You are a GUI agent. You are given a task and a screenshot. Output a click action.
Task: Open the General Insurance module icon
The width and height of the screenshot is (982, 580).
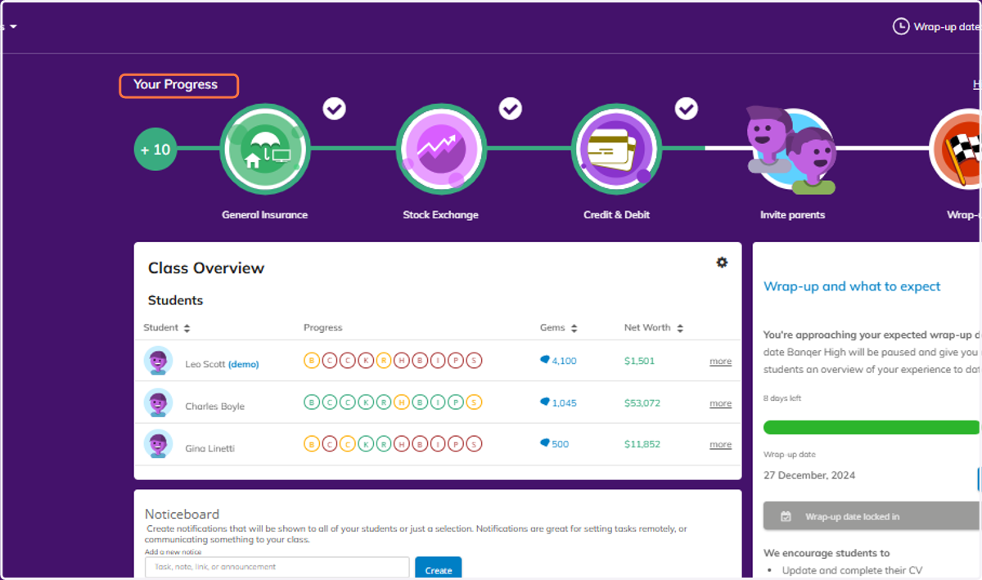pyautogui.click(x=264, y=149)
